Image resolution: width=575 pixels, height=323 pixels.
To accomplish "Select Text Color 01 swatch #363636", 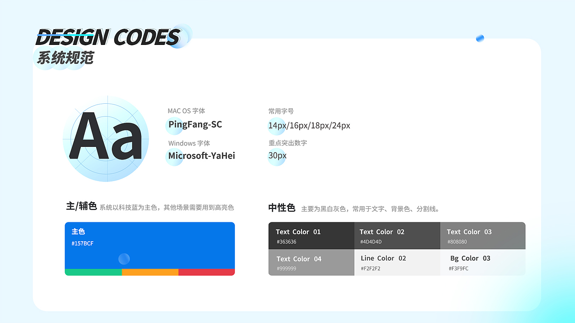I will point(311,236).
